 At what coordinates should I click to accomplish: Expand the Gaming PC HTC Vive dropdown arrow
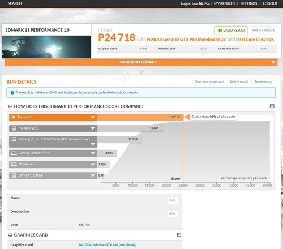click(93, 144)
